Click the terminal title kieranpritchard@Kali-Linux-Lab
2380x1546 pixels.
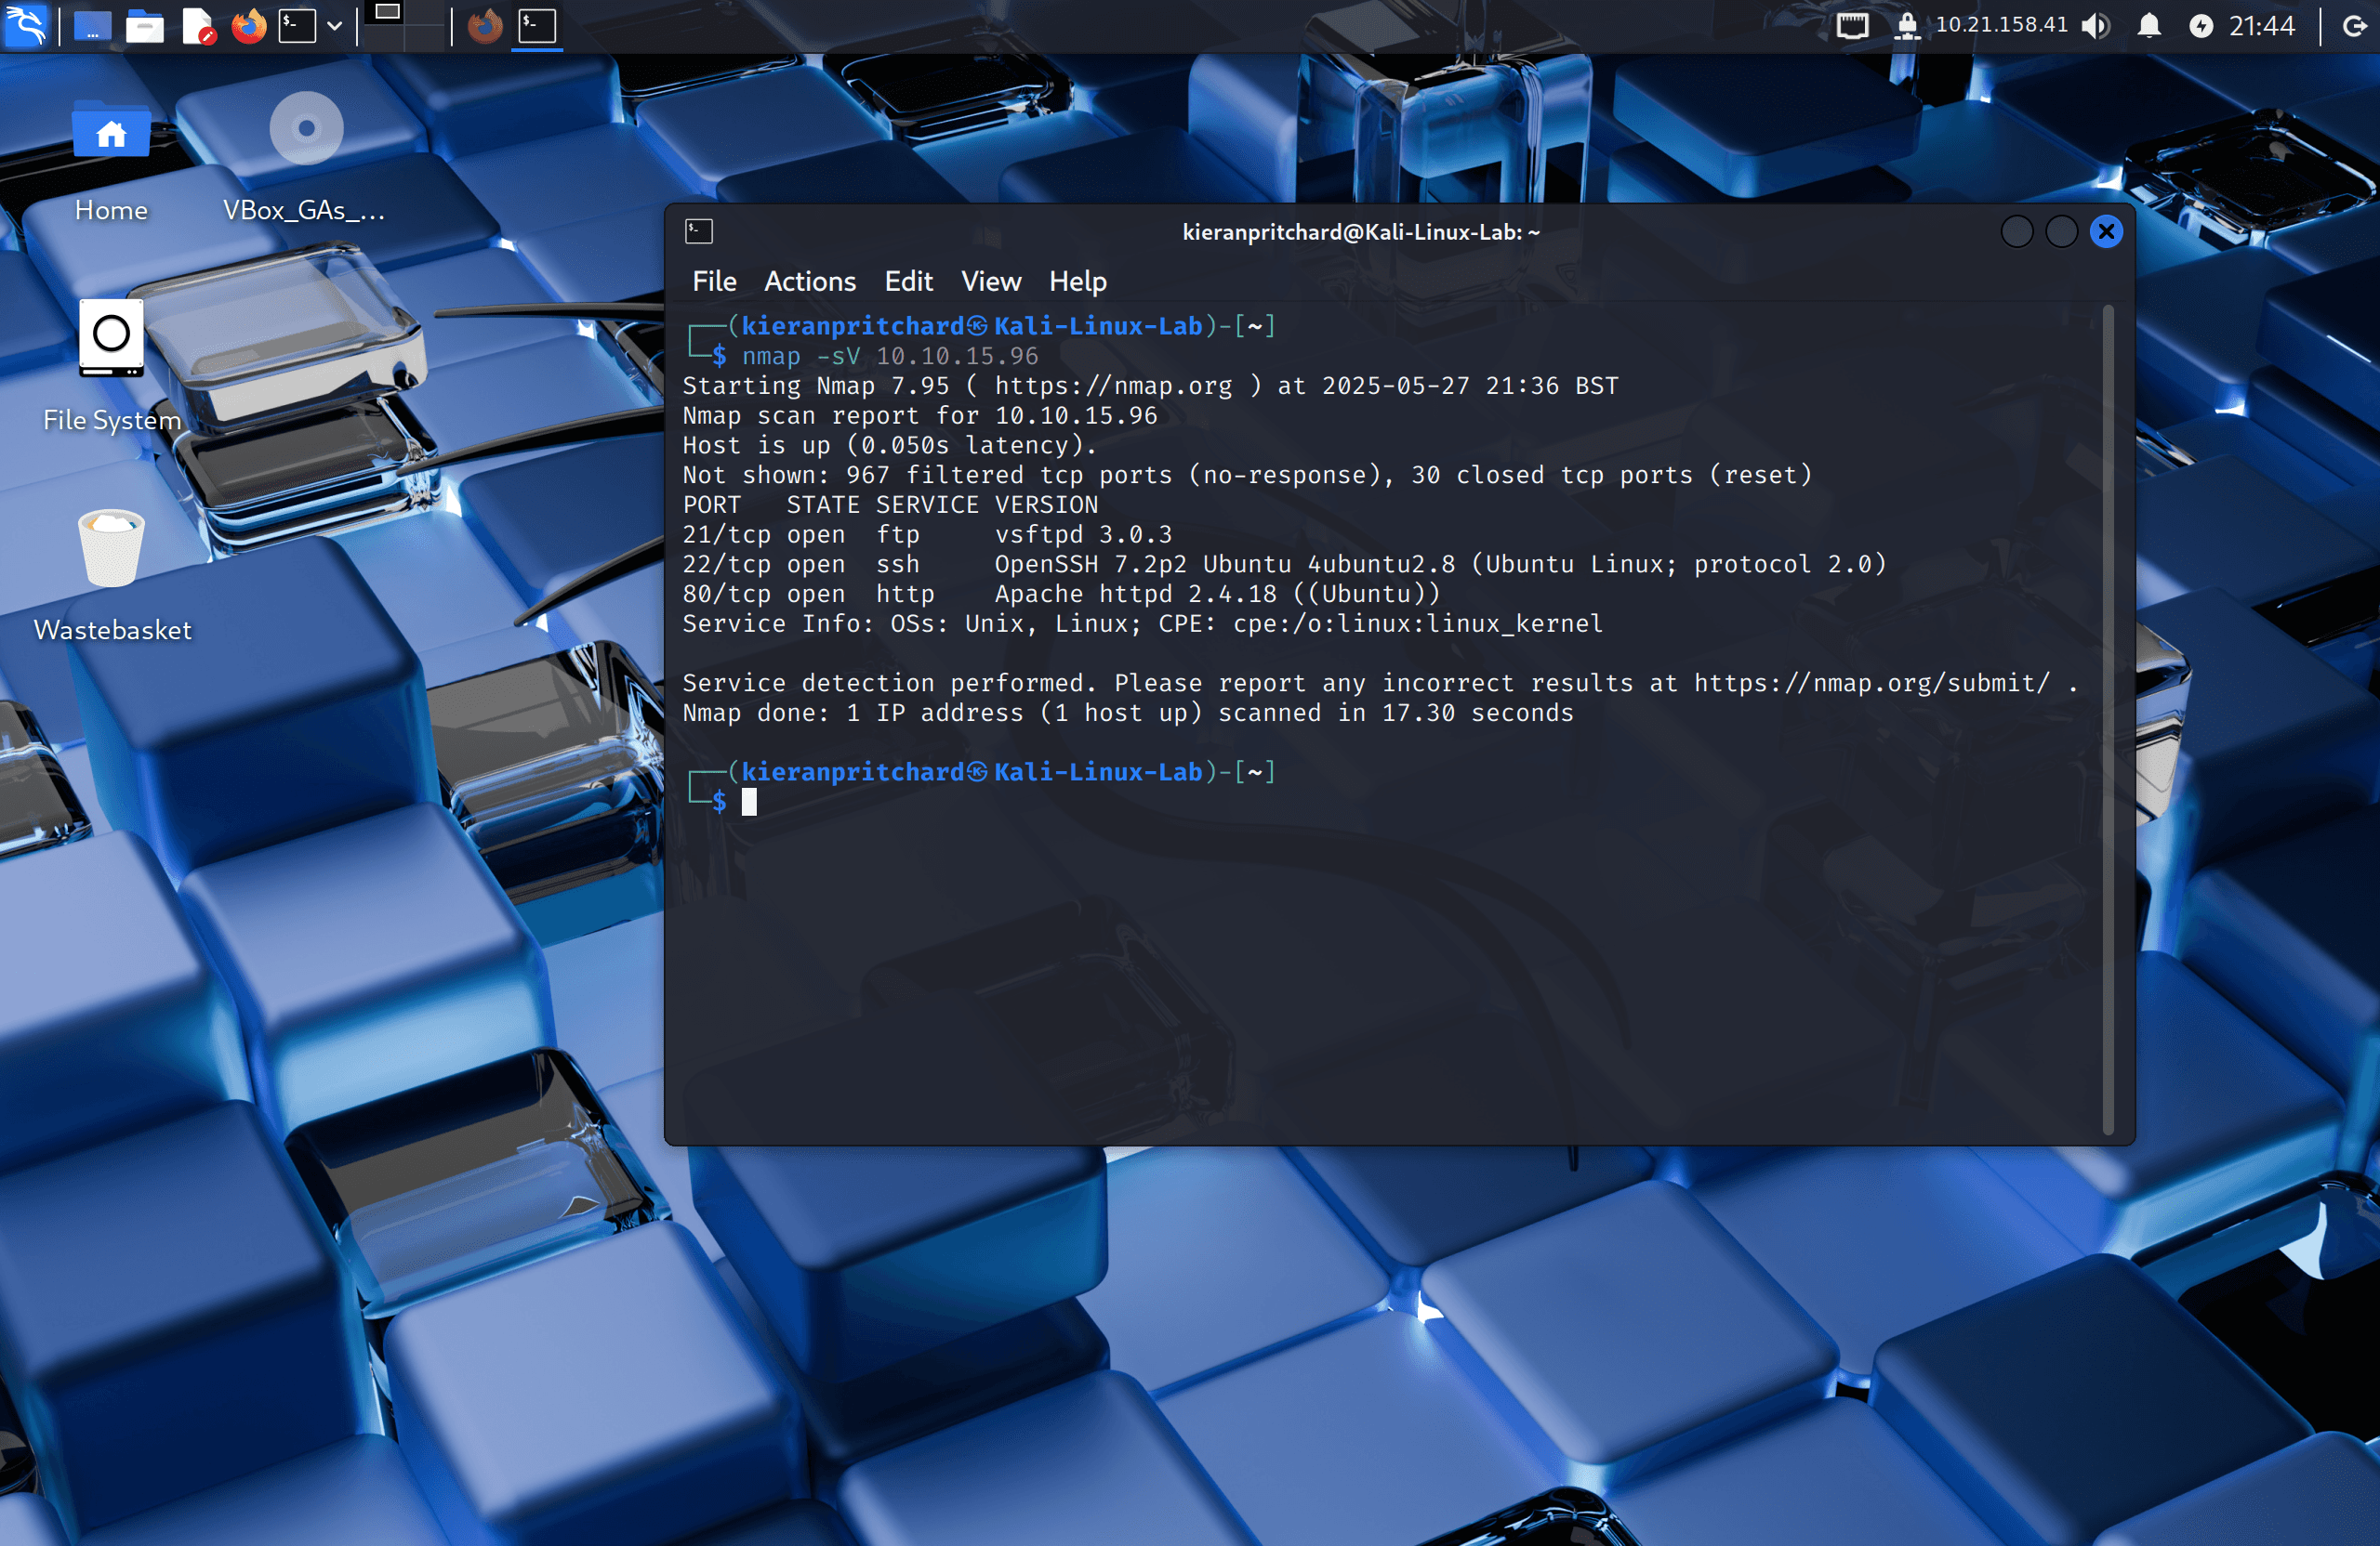[1361, 232]
